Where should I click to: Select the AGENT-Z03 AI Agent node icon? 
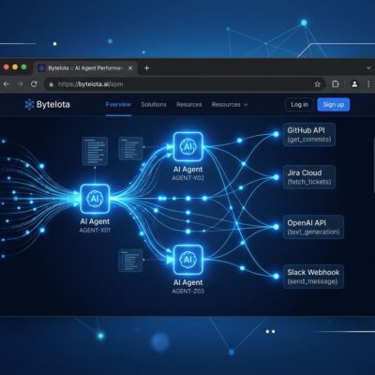tap(188, 260)
